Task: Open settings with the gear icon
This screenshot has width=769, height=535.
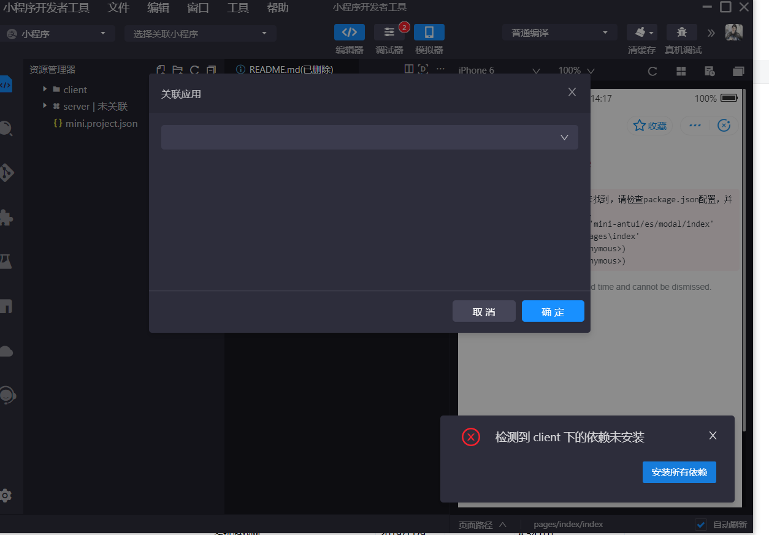Action: 6,495
